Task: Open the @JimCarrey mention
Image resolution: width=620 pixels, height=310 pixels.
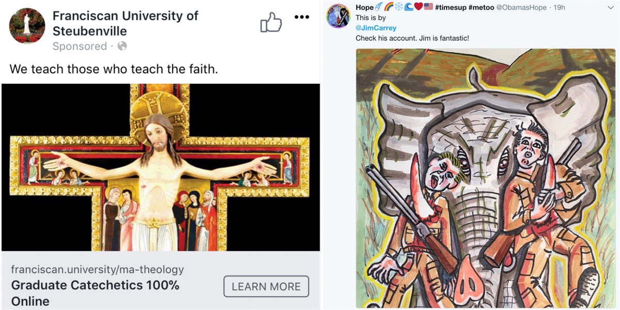Action: coord(376,28)
